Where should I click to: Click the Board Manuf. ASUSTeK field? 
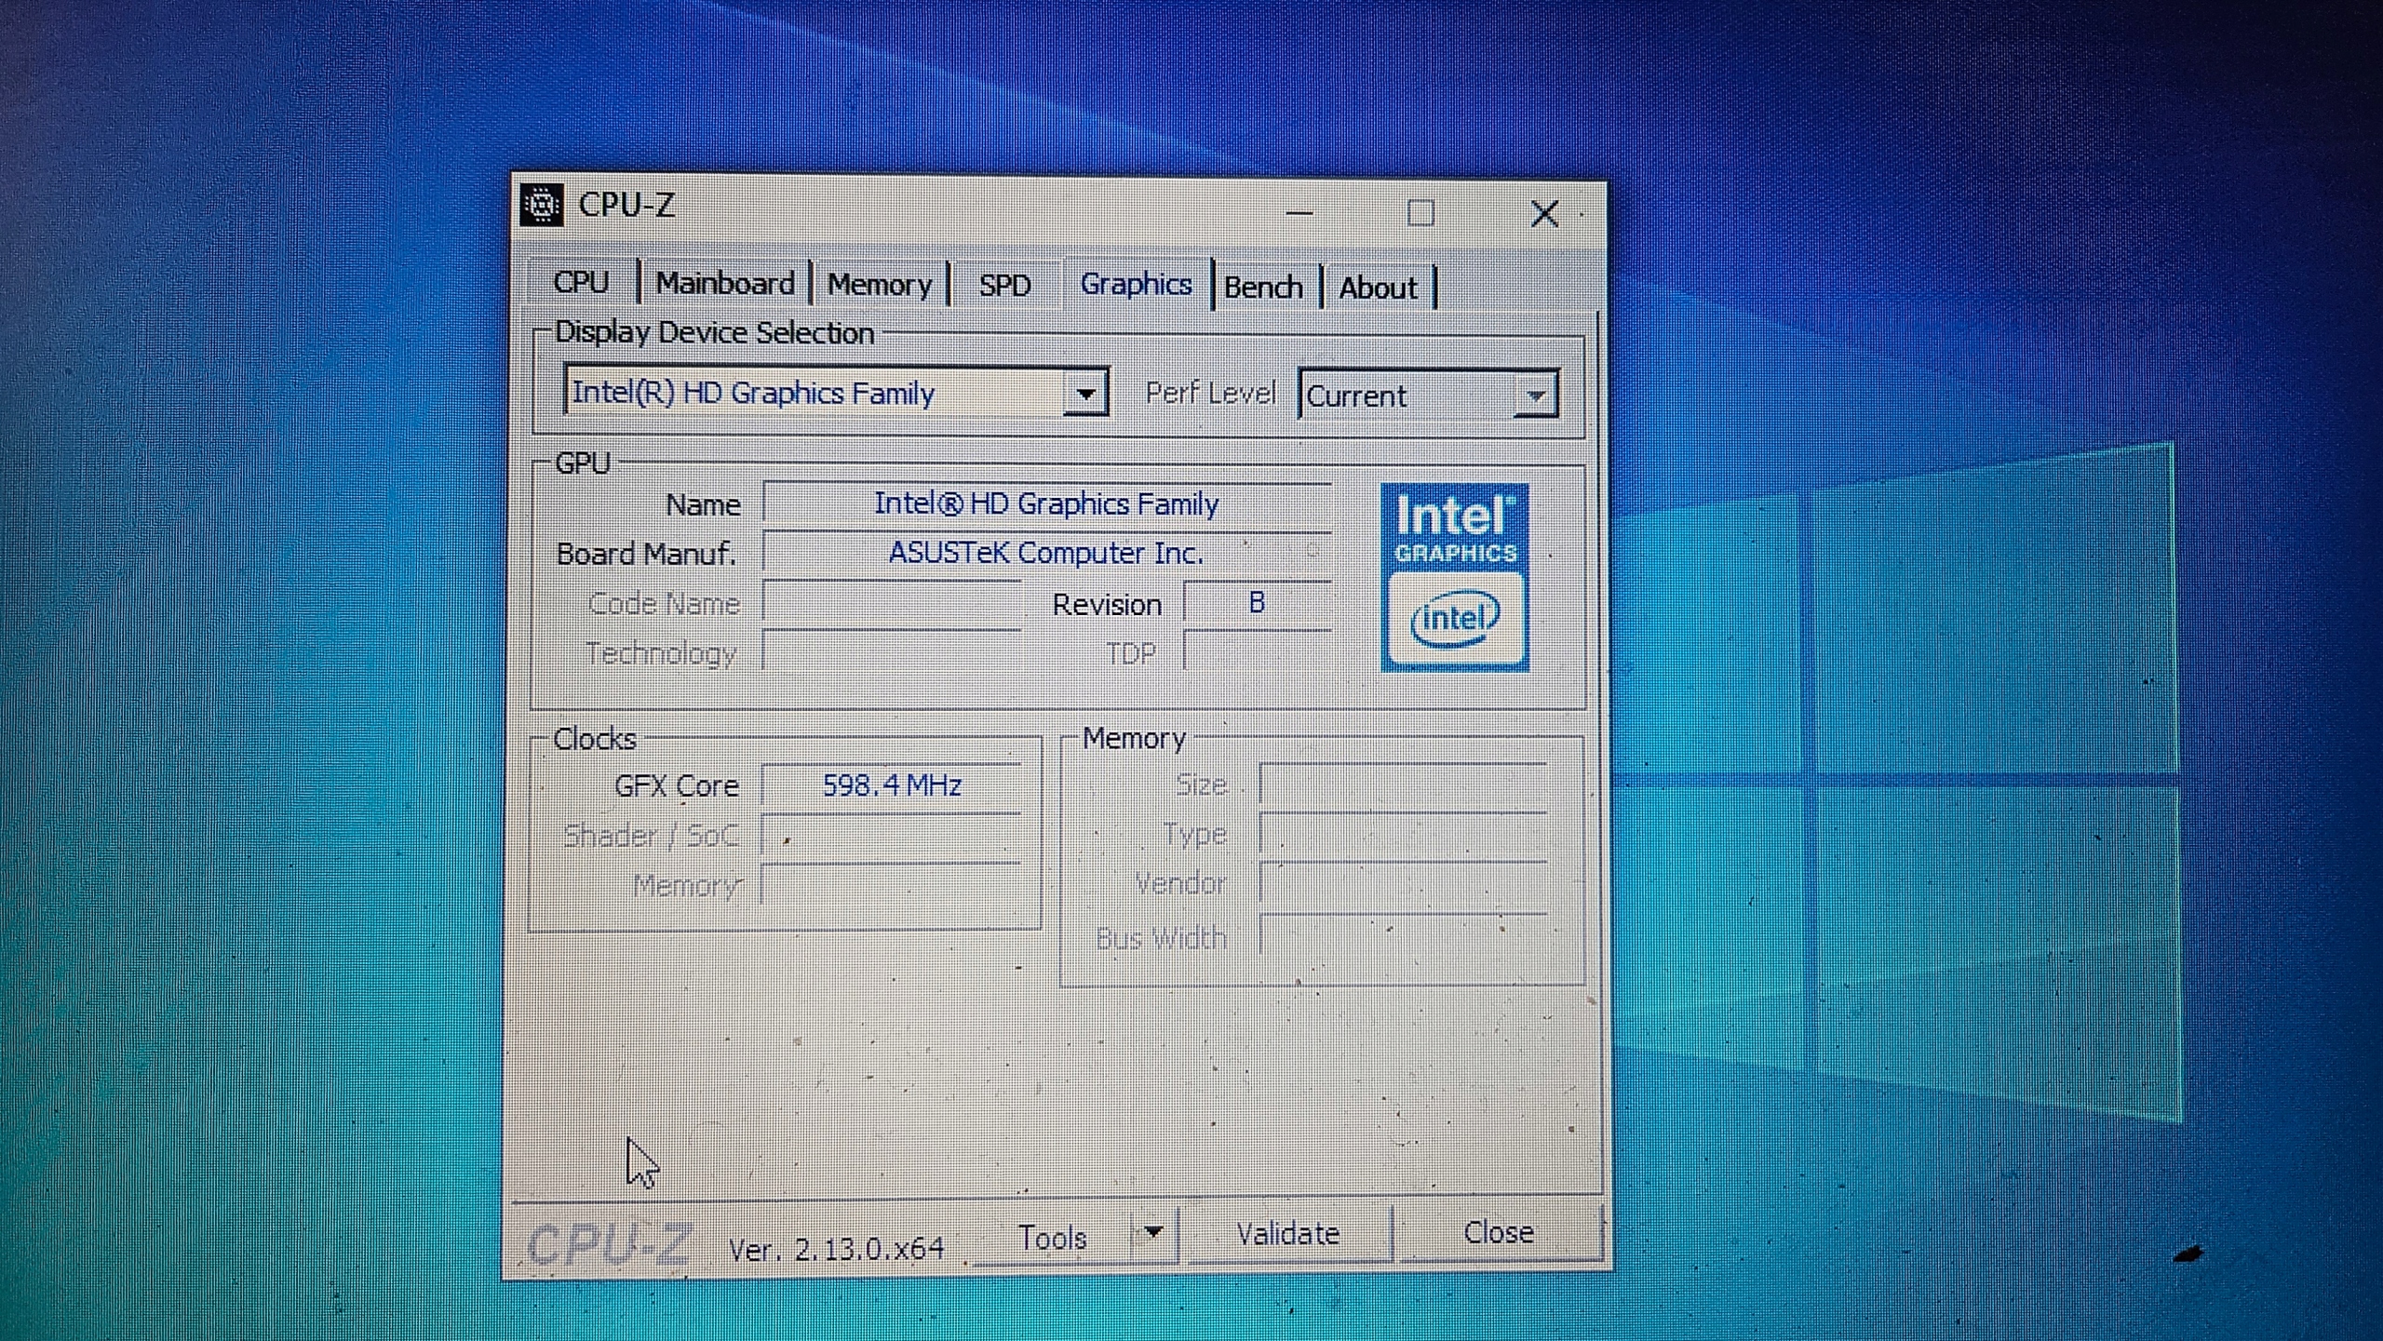(x=1047, y=553)
